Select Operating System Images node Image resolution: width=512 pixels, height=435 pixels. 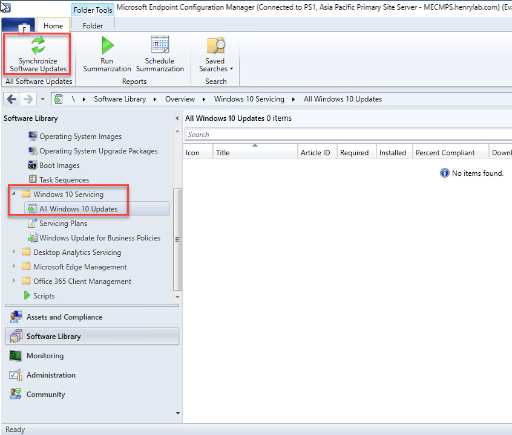[80, 137]
